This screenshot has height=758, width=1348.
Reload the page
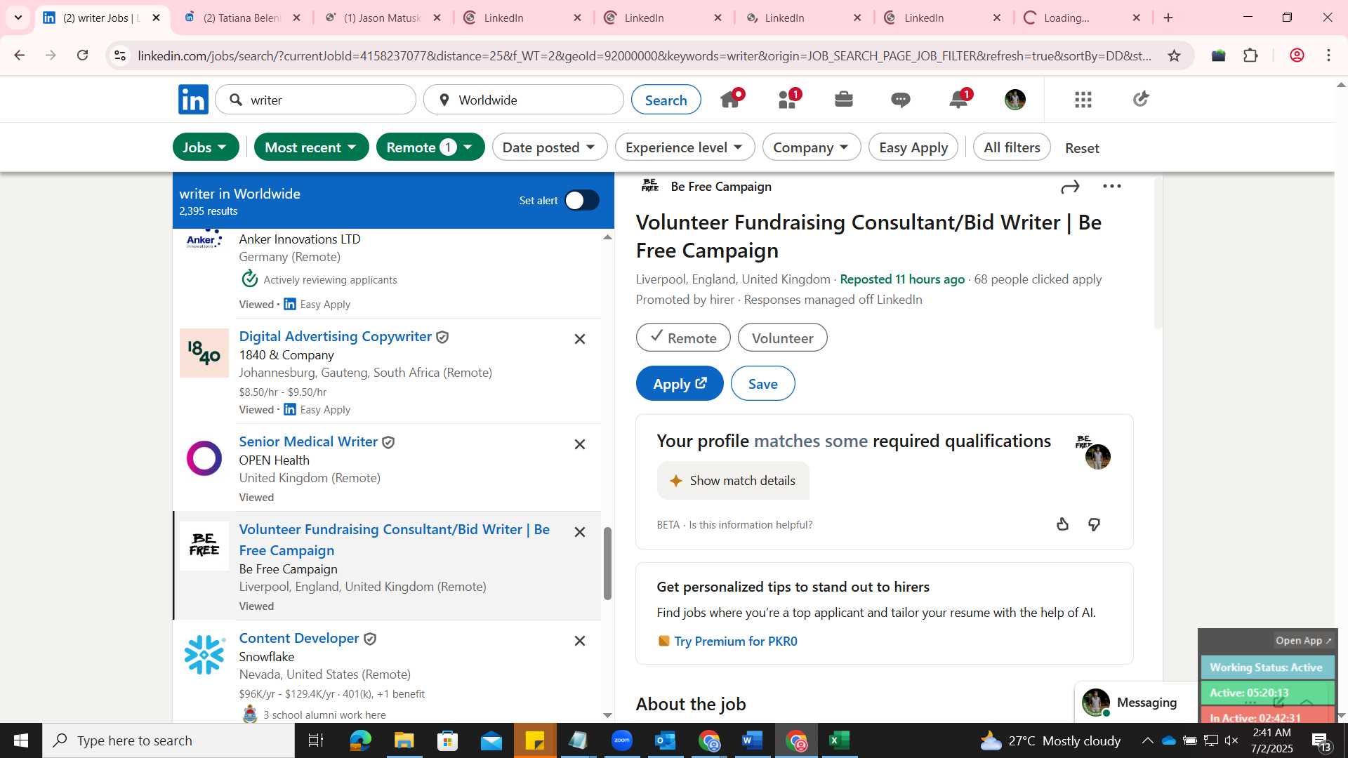pyautogui.click(x=83, y=55)
